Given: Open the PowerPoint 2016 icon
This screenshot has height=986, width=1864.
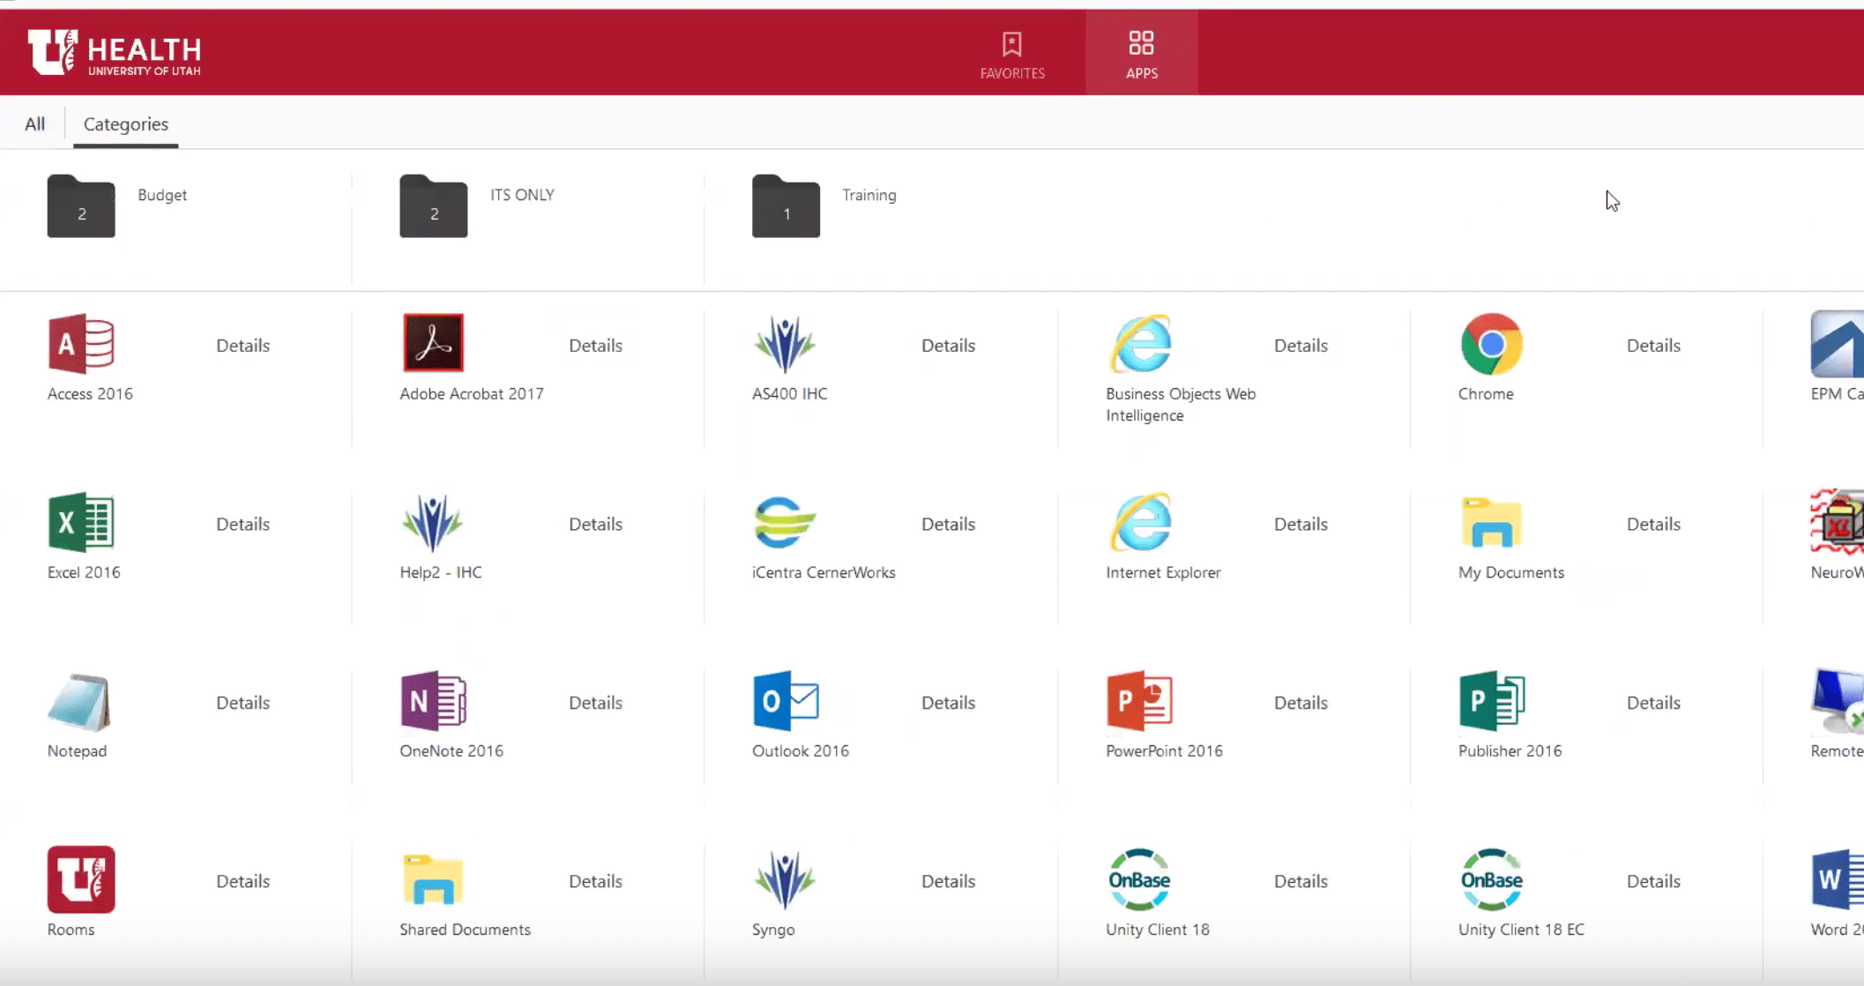Looking at the screenshot, I should 1139,702.
